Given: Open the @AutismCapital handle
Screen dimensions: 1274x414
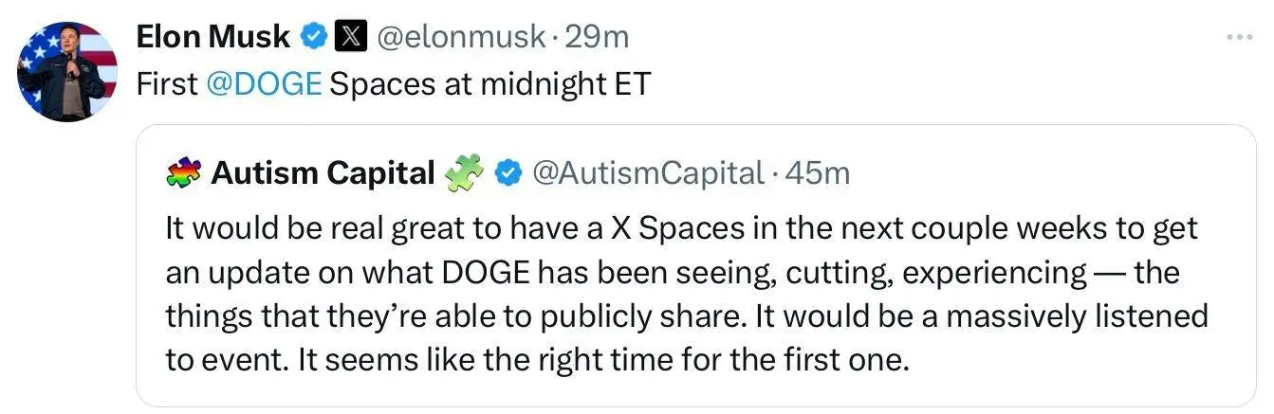Looking at the screenshot, I should pyautogui.click(x=648, y=173).
